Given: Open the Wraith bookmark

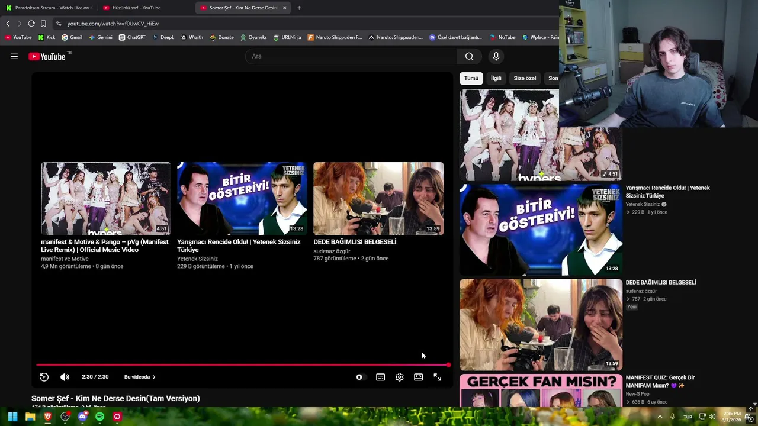Looking at the screenshot, I should coord(192,37).
